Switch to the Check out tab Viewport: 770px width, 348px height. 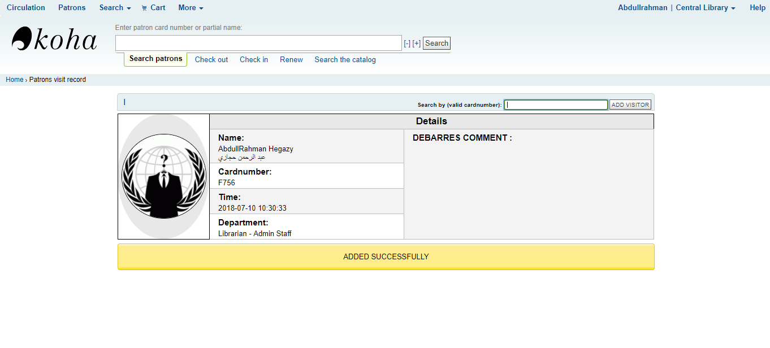(x=211, y=60)
